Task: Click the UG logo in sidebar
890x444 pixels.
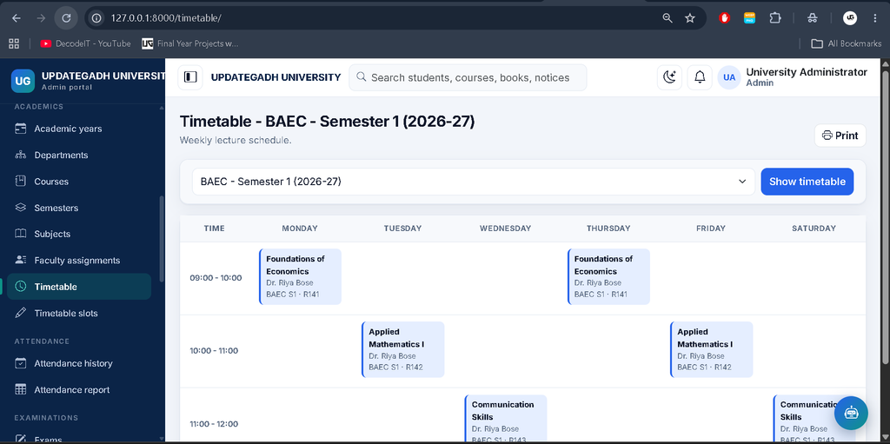Action: 23,81
